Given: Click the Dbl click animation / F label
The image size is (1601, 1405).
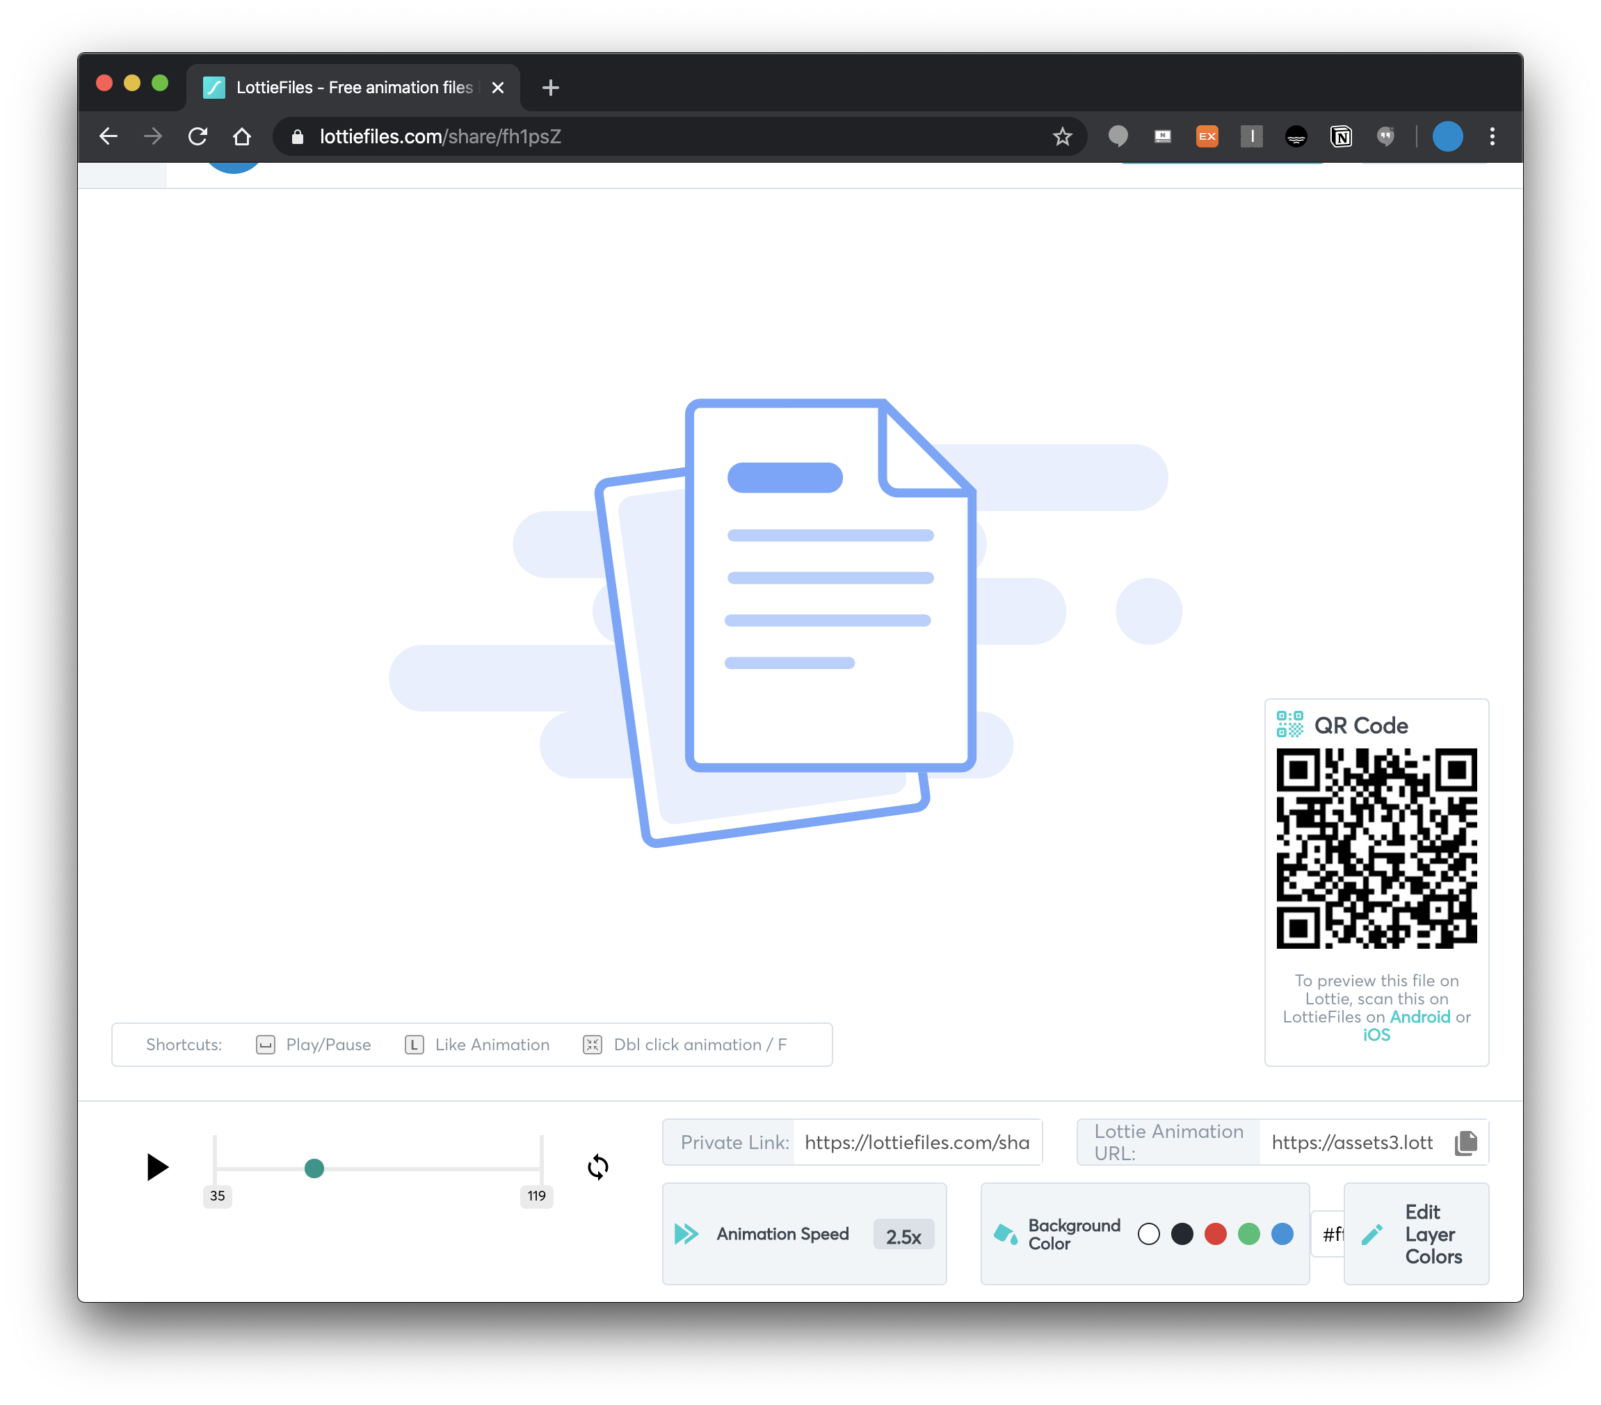Looking at the screenshot, I should click(700, 1045).
